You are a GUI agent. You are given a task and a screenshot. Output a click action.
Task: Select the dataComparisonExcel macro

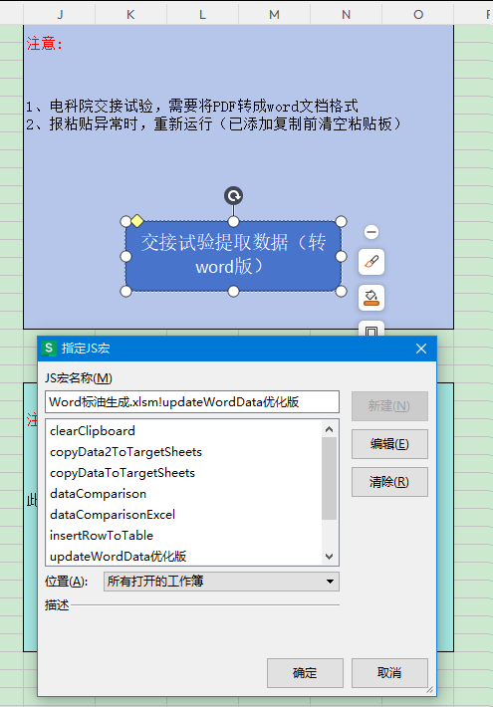(x=184, y=515)
